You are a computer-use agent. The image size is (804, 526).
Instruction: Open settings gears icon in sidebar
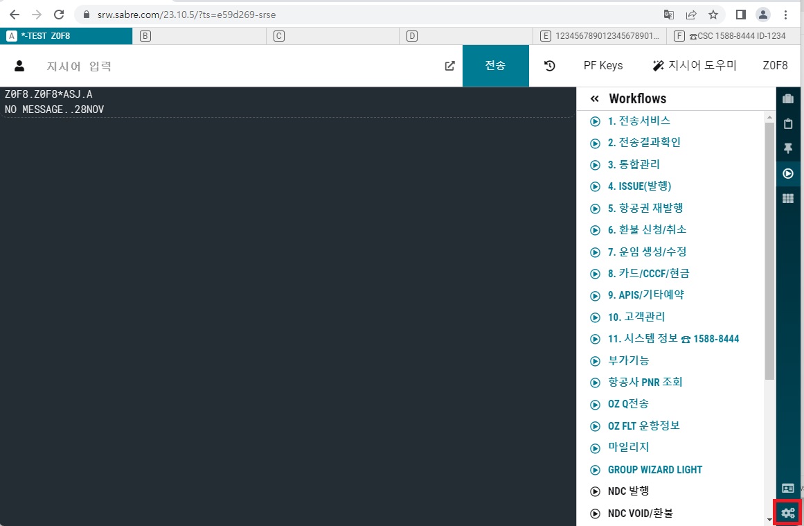[x=788, y=513]
